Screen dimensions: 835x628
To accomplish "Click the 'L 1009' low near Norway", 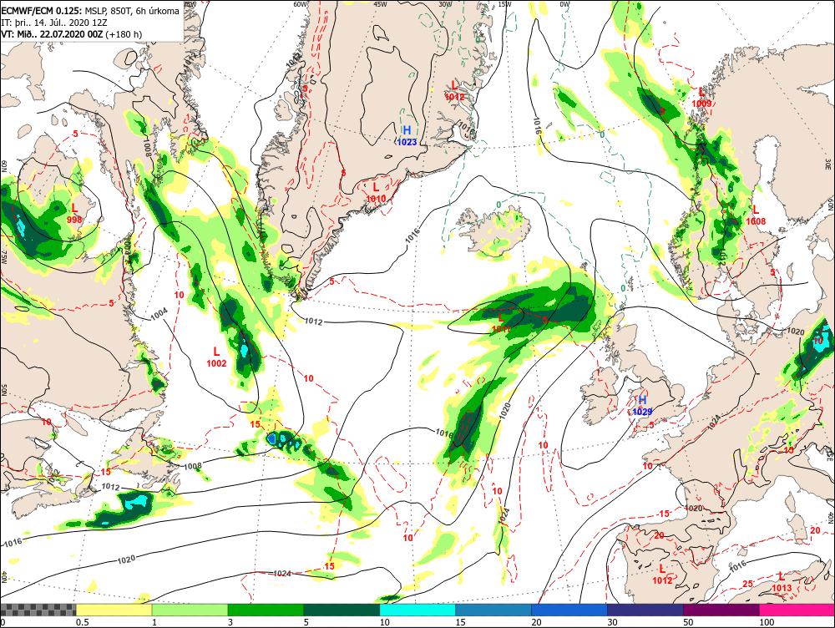I will click(702, 98).
